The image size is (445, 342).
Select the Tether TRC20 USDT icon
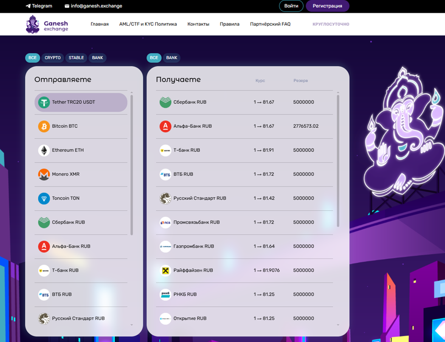44,103
